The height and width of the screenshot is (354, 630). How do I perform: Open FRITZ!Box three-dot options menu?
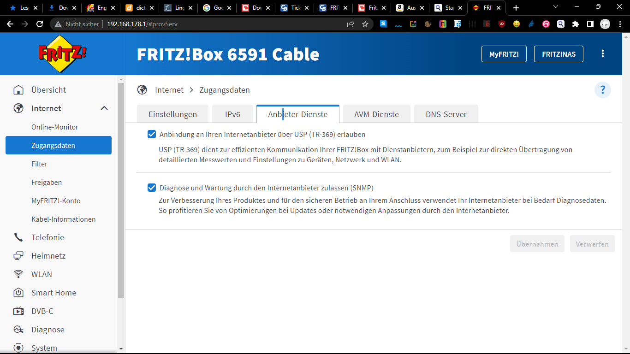click(x=602, y=54)
